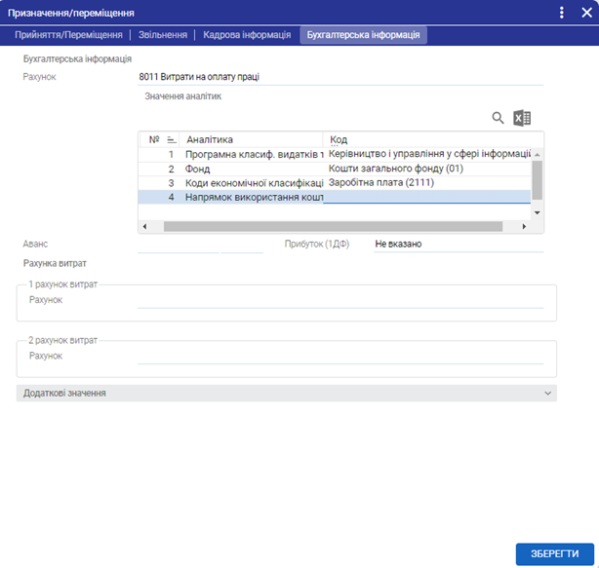Click Рахунок field in 2 рахунок витрат

coord(339,357)
